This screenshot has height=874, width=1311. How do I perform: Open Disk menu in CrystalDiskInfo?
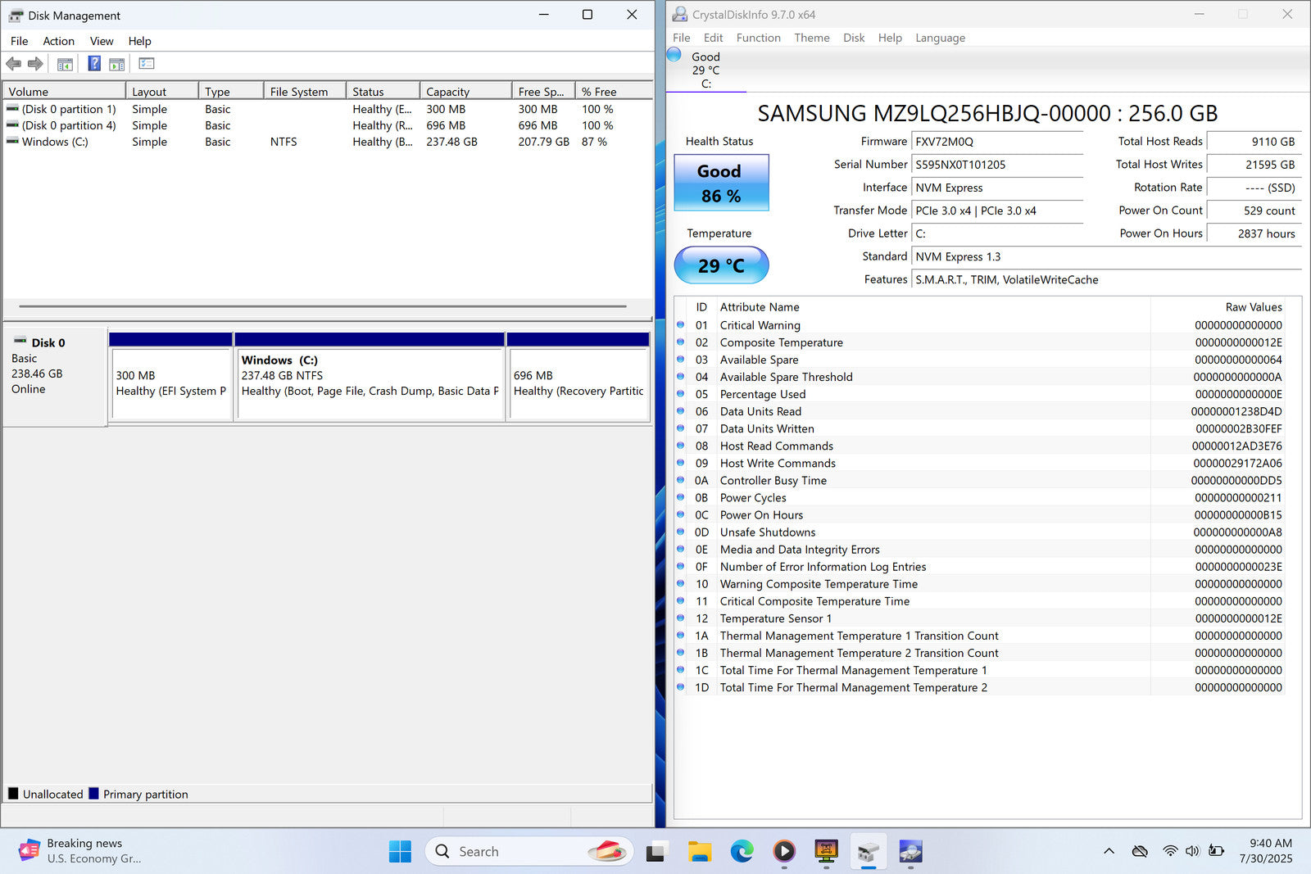click(854, 38)
